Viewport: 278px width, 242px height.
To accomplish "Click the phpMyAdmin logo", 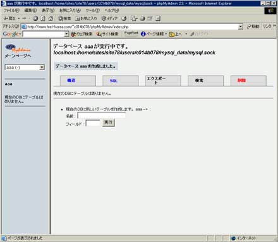I will tap(18, 48).
